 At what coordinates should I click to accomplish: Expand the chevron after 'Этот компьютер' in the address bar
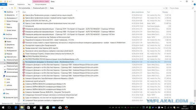tap(32, 8)
